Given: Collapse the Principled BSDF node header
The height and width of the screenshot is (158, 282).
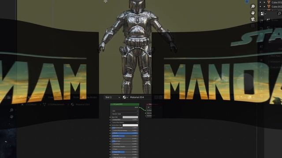Looking at the screenshot, I should 112,104.
